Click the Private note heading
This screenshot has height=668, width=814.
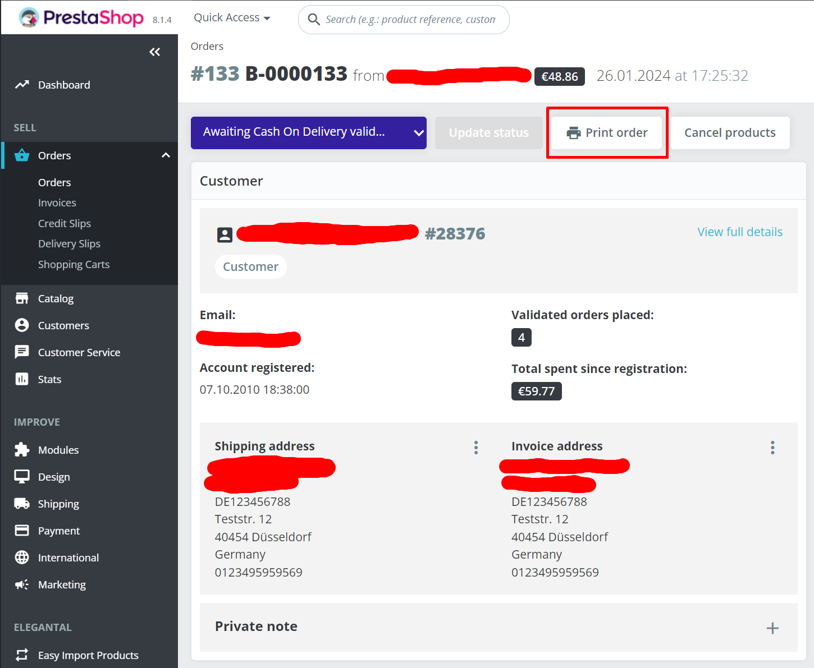pyautogui.click(x=257, y=626)
